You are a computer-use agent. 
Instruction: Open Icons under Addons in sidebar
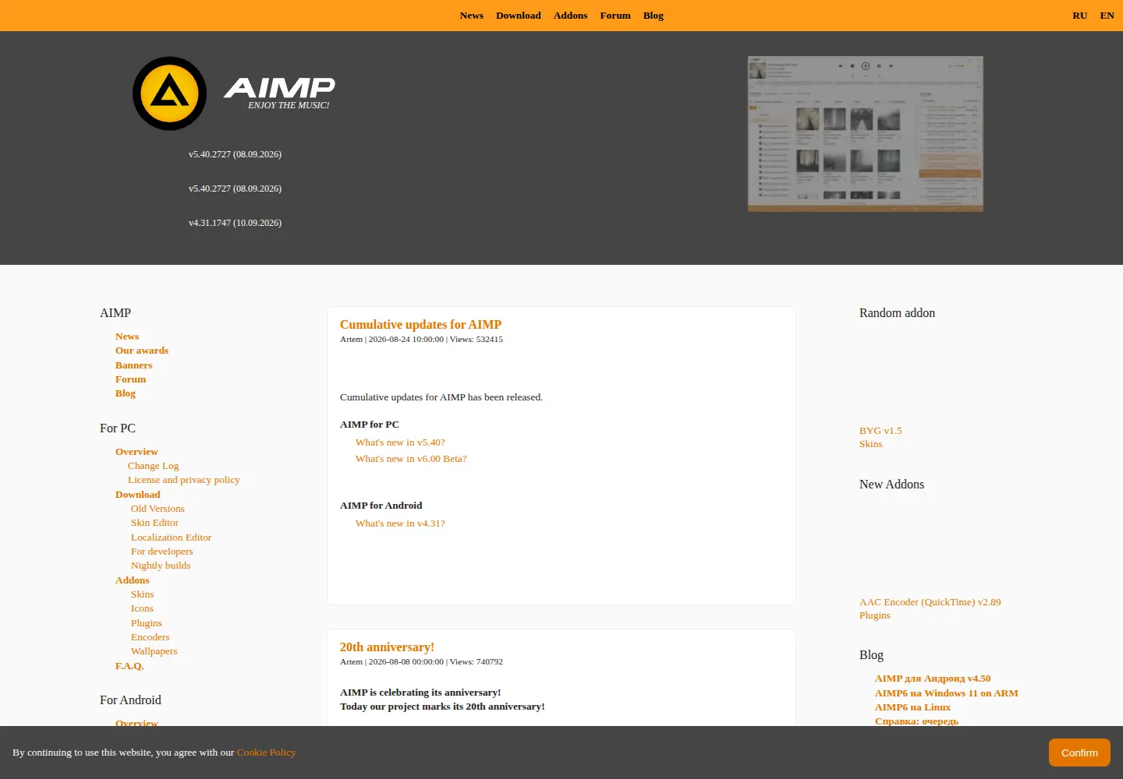[x=142, y=608]
